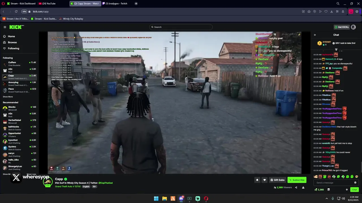The image size is (362, 203).
Task: Open keithlocks Slots & Casino channel
Action: point(19,128)
